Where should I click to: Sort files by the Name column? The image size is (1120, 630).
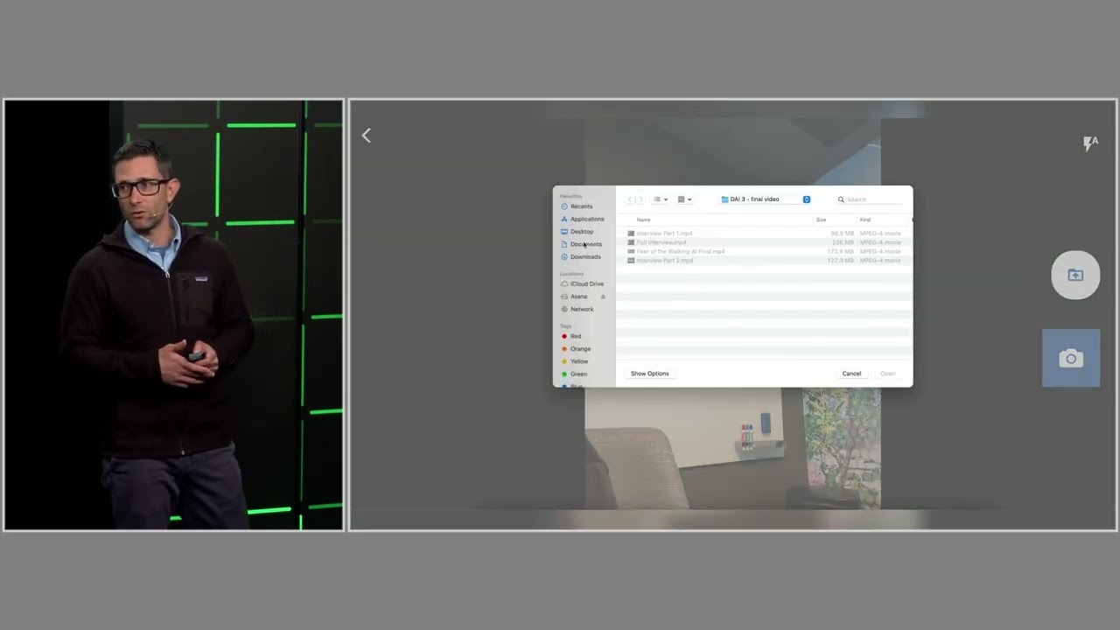(x=644, y=220)
